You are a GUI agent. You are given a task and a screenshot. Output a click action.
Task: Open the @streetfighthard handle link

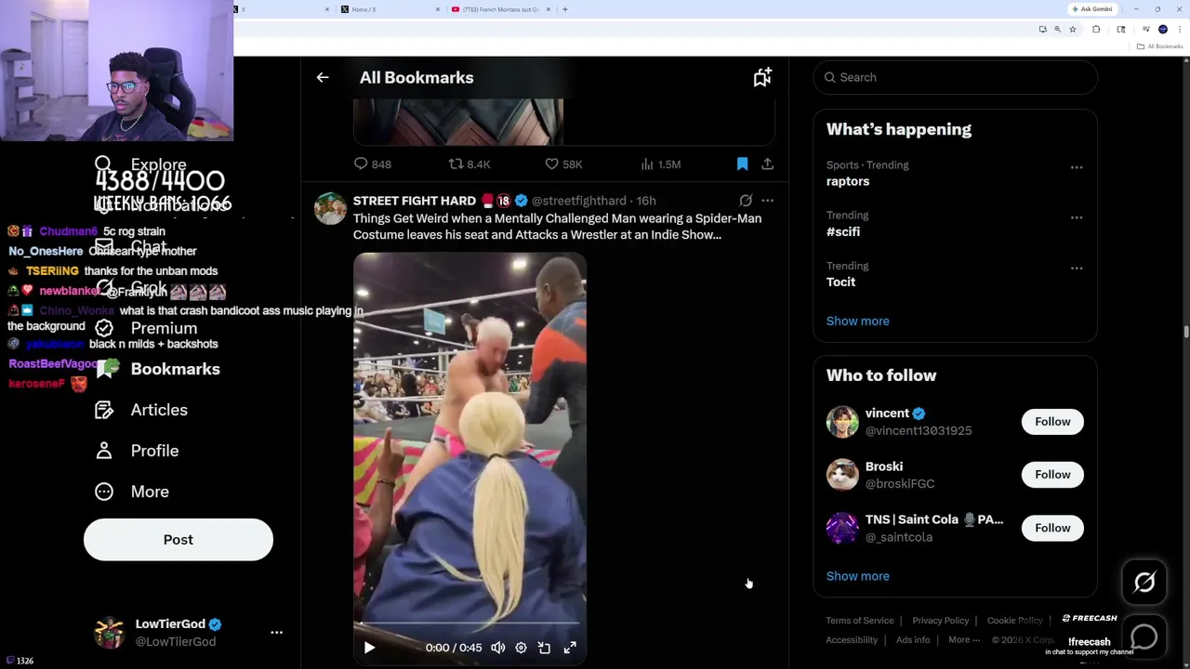pyautogui.click(x=578, y=200)
